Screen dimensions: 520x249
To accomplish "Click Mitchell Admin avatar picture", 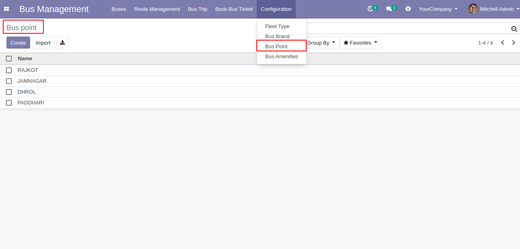I will pyautogui.click(x=473, y=9).
